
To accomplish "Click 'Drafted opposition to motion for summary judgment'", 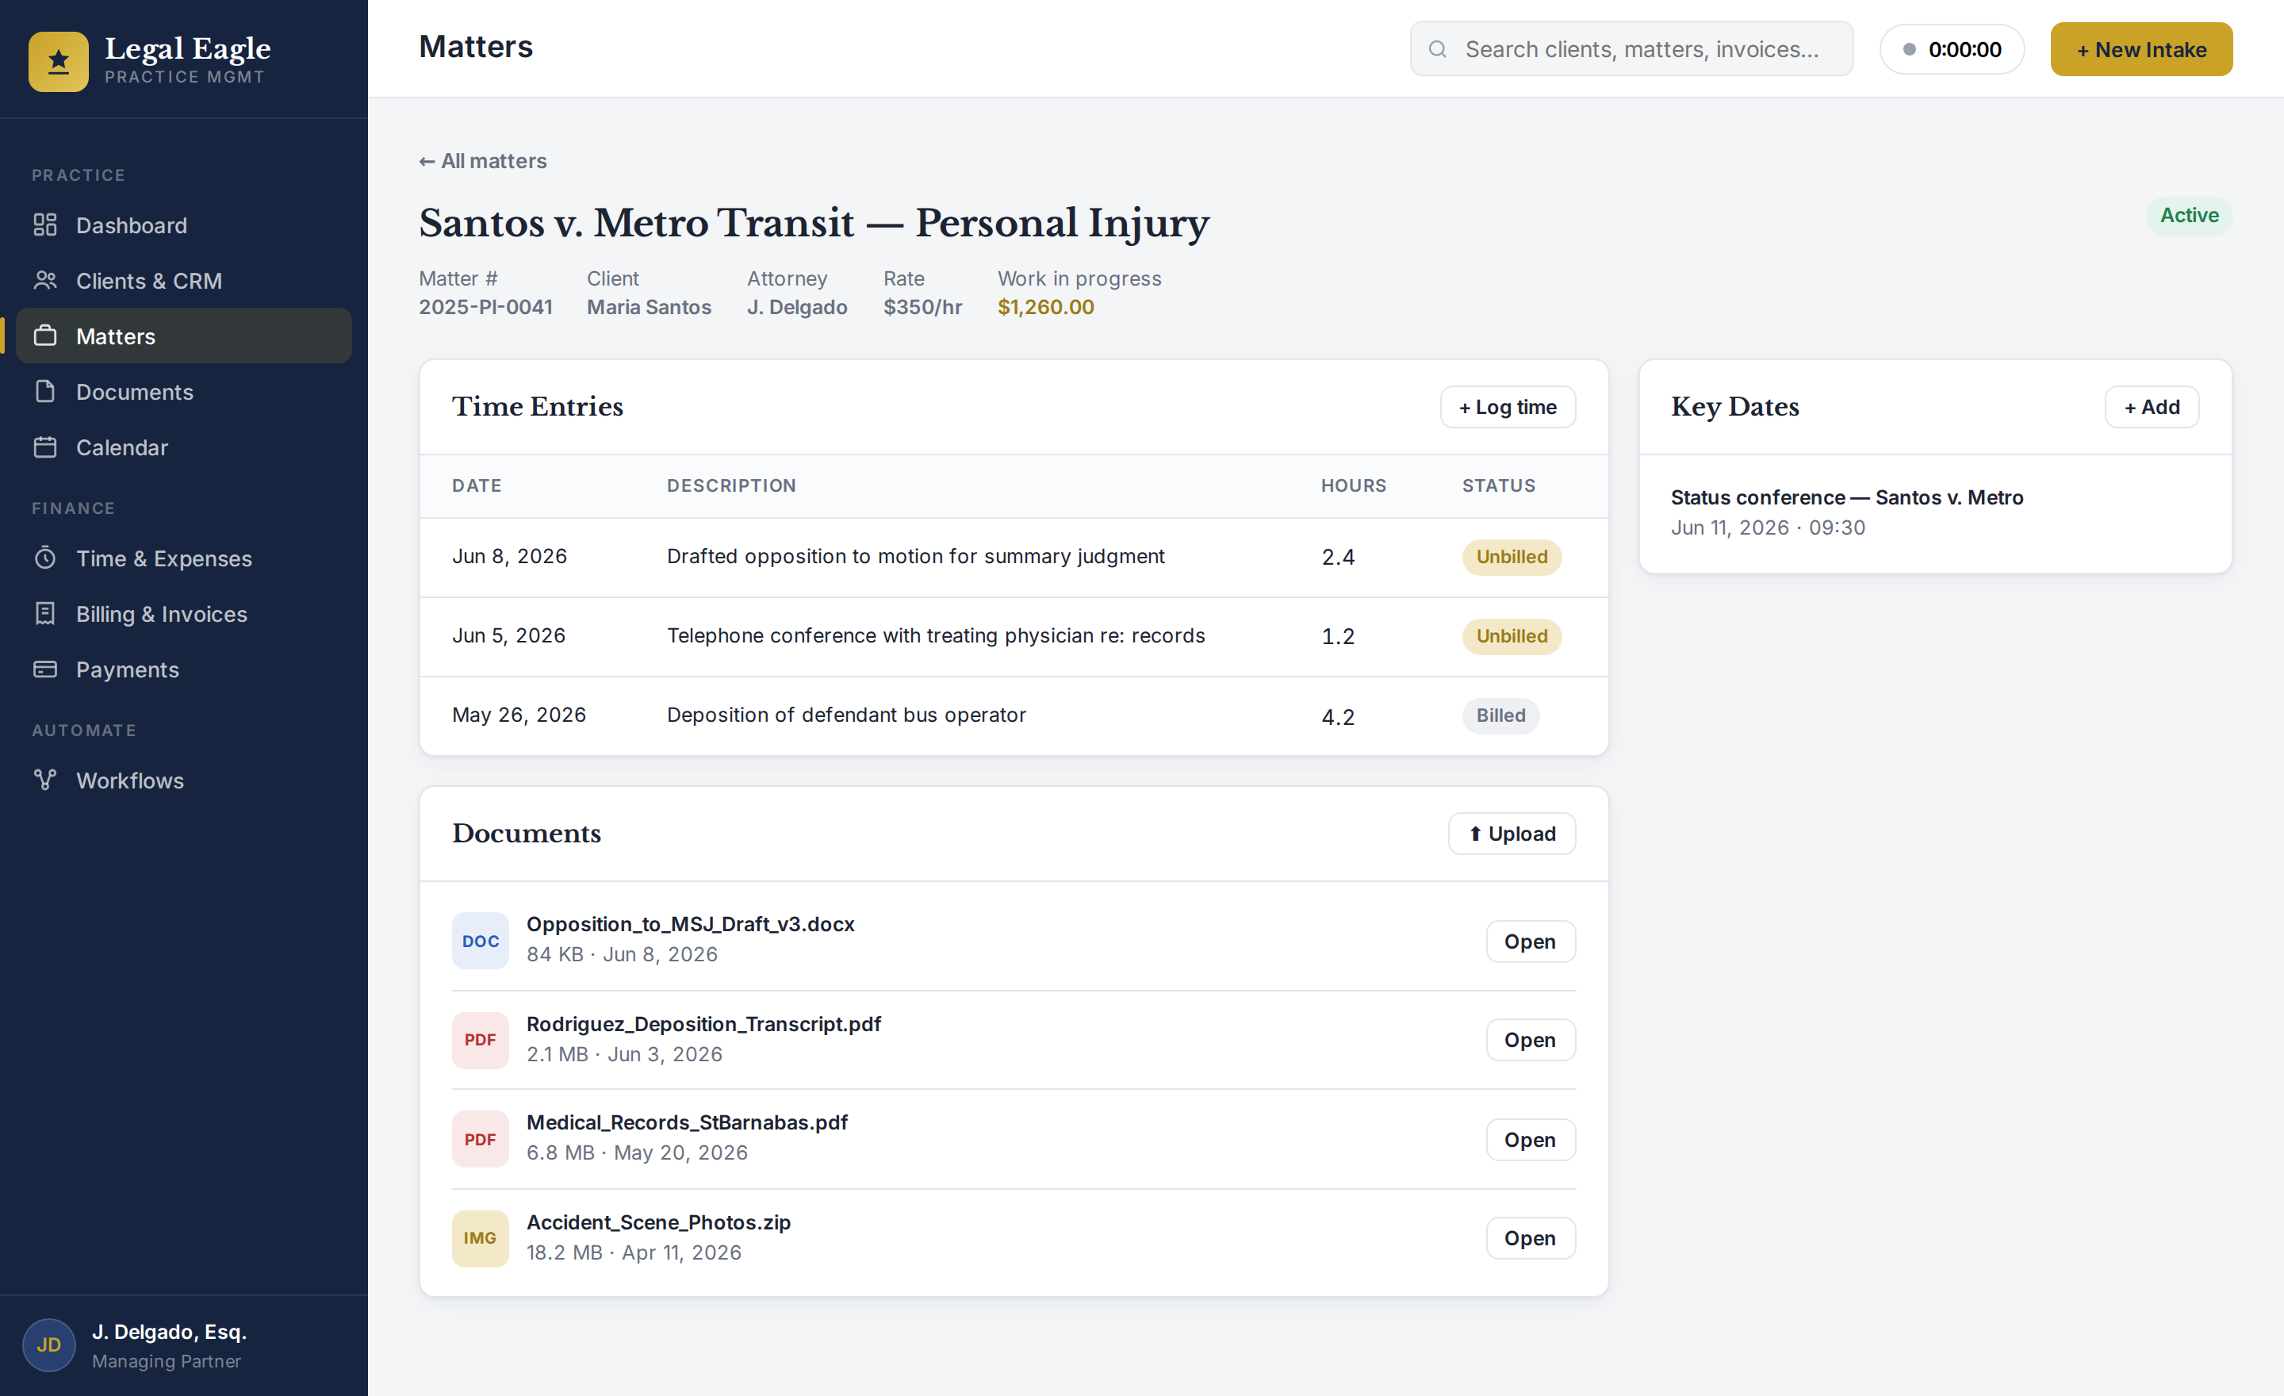I will 916,556.
